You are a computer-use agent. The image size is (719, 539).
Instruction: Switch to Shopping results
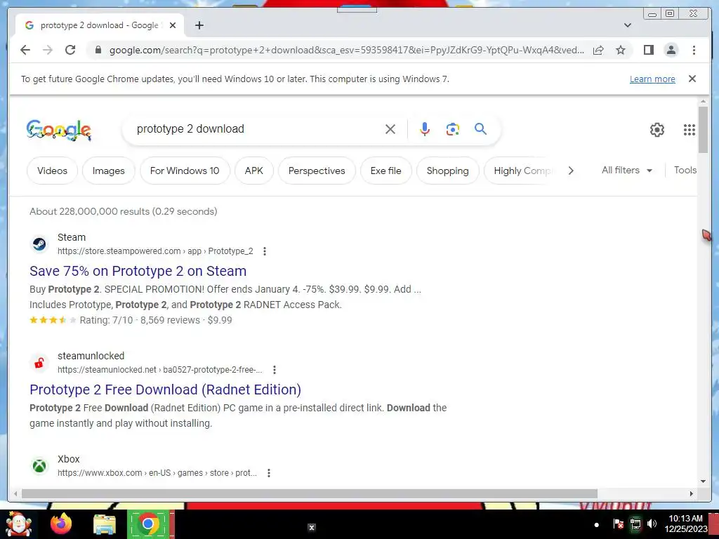click(447, 171)
